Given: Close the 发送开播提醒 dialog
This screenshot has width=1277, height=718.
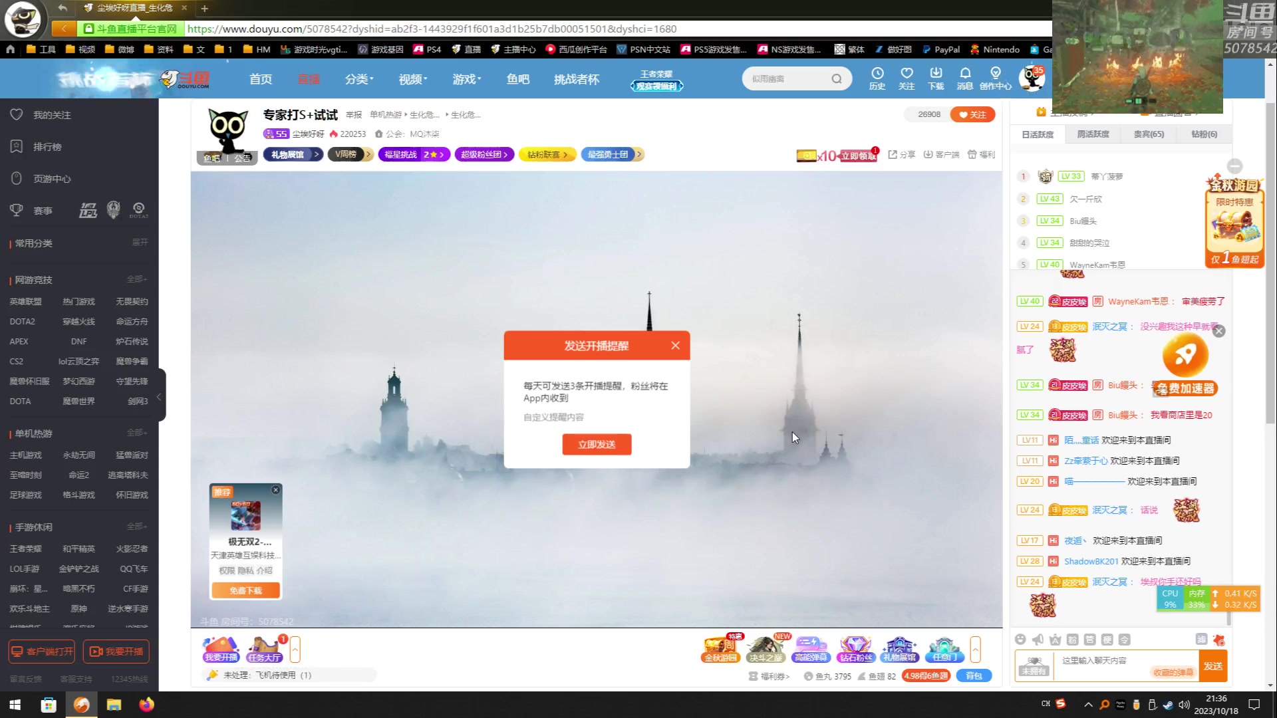Looking at the screenshot, I should 675,346.
